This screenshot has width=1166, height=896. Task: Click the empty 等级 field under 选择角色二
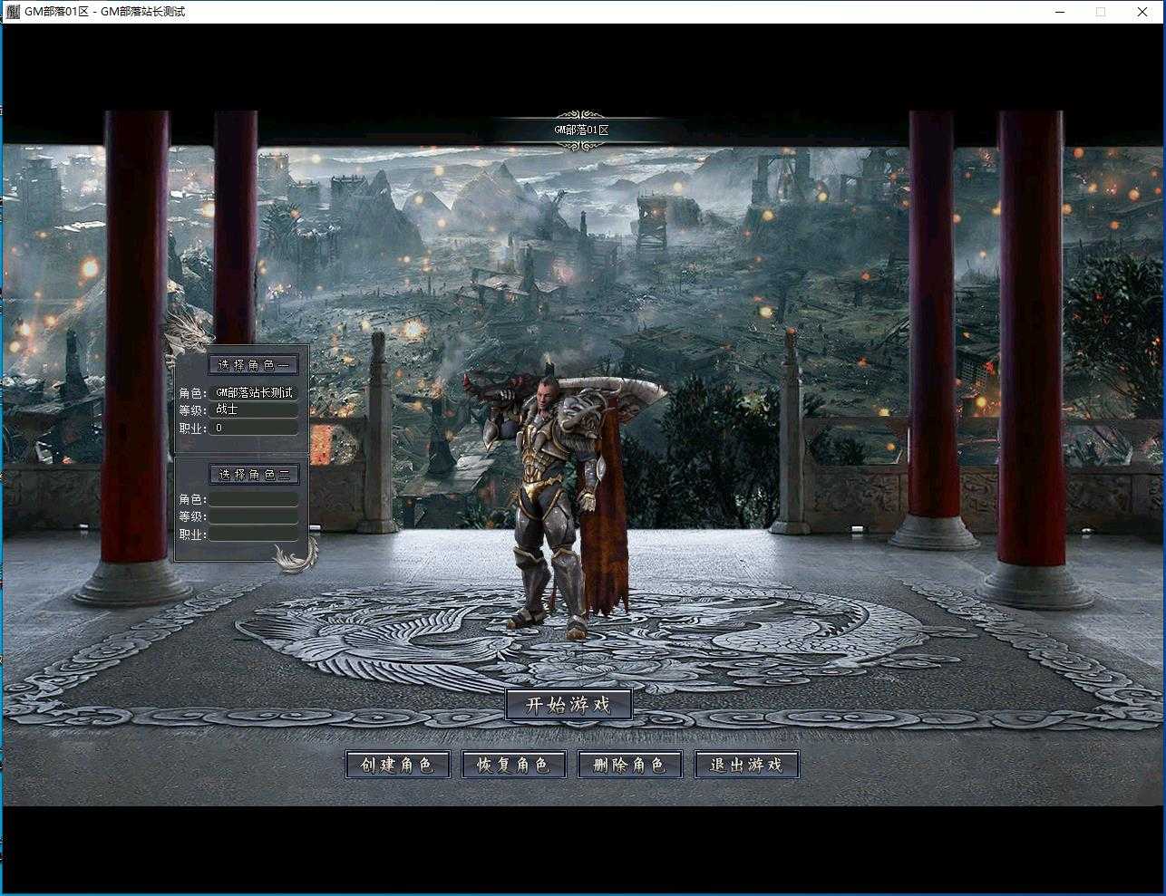tap(254, 516)
